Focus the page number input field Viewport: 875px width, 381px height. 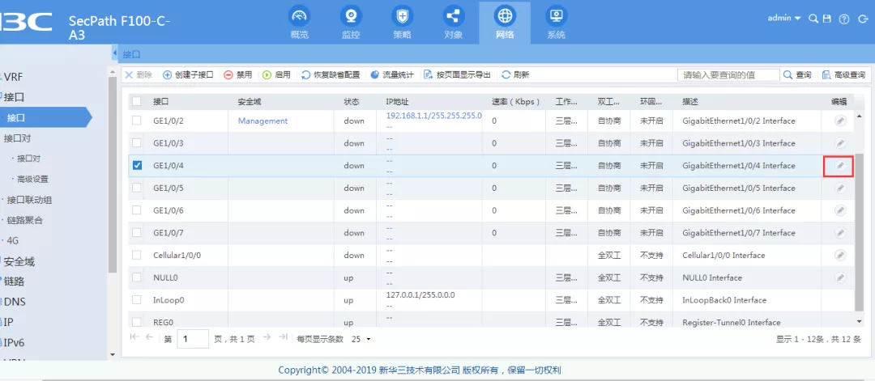click(x=193, y=339)
